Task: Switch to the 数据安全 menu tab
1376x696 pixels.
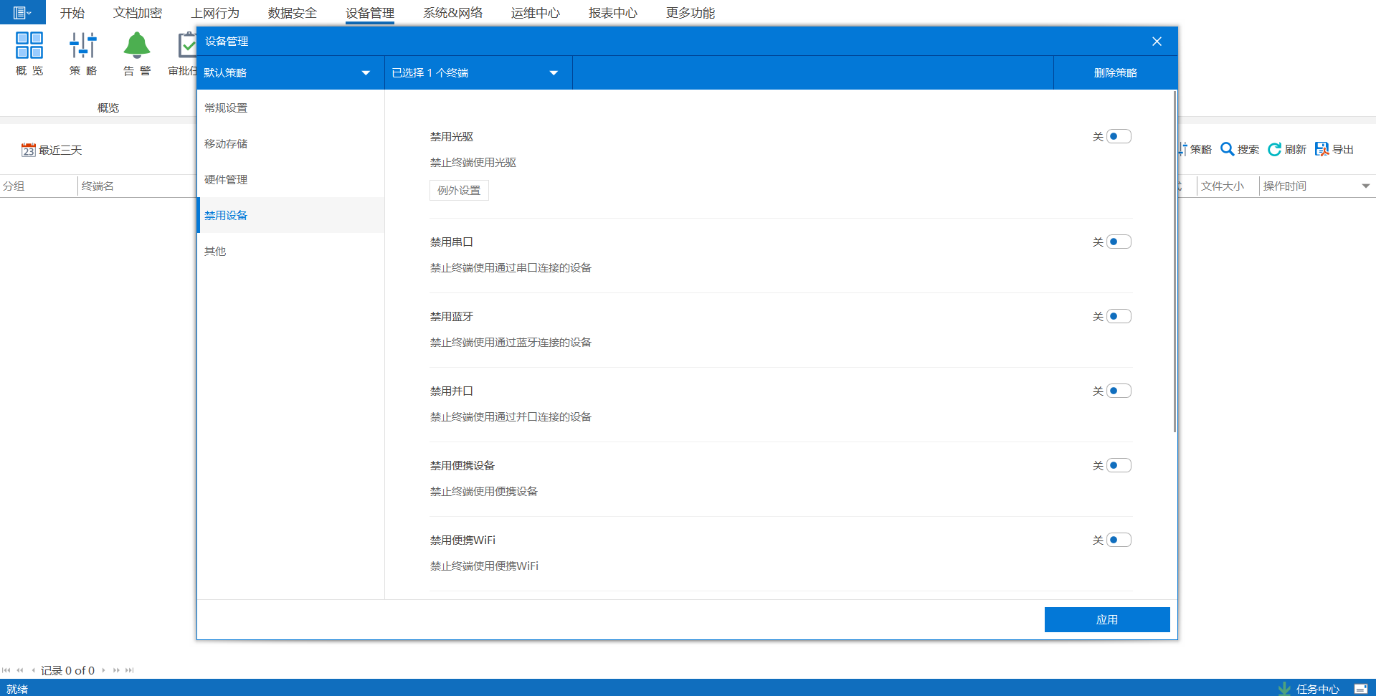Action: click(292, 13)
